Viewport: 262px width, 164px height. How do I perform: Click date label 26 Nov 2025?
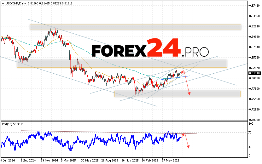coord(130,161)
